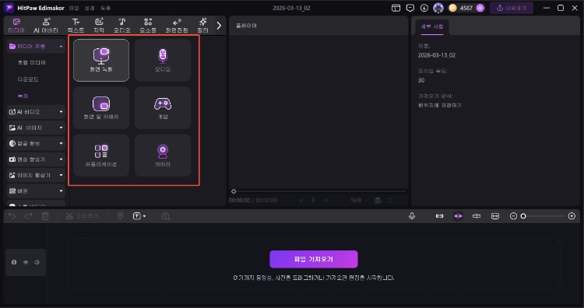This screenshot has height=308, width=584.
Task: Select the 세부 사항 details tab
Action: click(x=432, y=26)
